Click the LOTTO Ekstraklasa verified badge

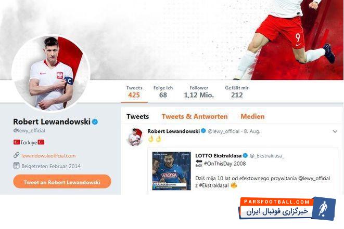(245, 156)
